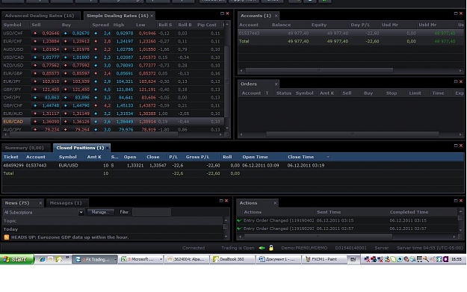
Task: Maximize the Dealing Rates panel
Action: click(x=222, y=13)
